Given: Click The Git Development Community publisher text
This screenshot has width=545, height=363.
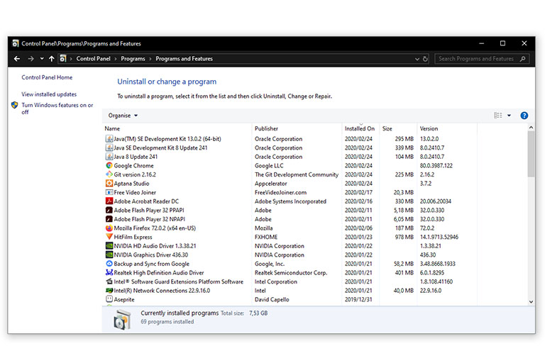Looking at the screenshot, I should (x=297, y=174).
